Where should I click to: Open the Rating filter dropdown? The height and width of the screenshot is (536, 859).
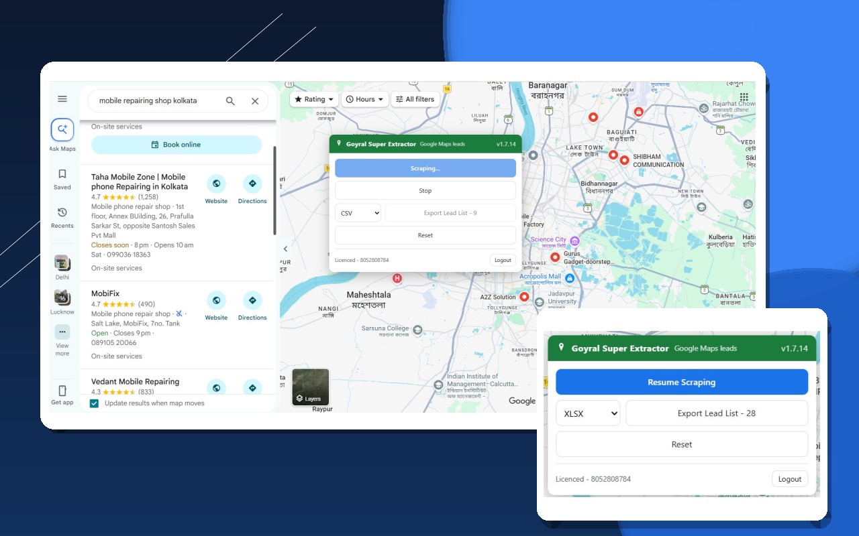(314, 99)
